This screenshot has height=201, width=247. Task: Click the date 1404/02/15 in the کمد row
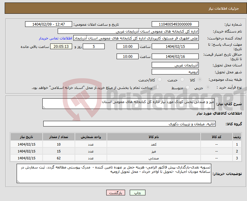coord(26,144)
